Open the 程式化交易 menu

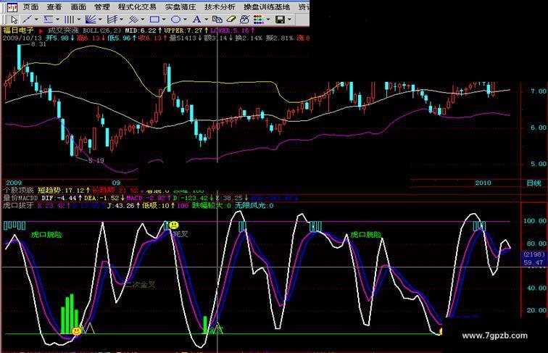[137, 7]
